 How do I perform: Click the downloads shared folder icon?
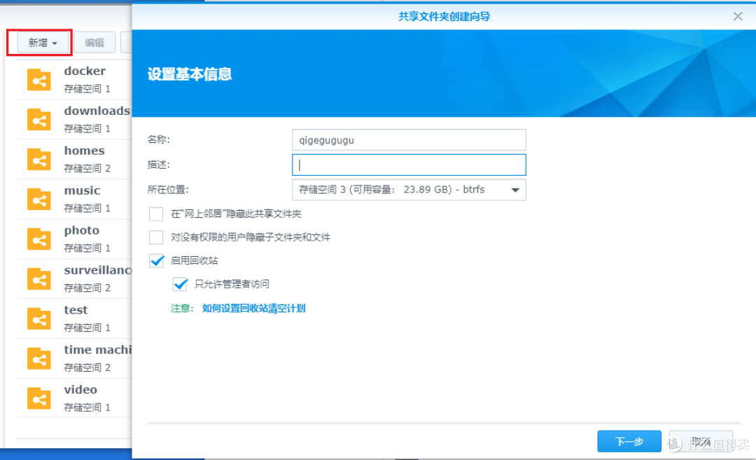[x=39, y=120]
